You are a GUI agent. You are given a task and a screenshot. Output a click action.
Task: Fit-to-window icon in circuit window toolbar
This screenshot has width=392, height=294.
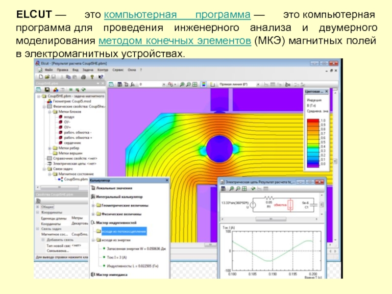pos(245,189)
